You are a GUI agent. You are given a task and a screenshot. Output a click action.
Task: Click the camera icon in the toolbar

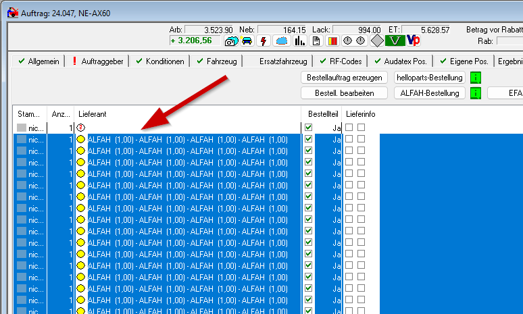(x=232, y=41)
